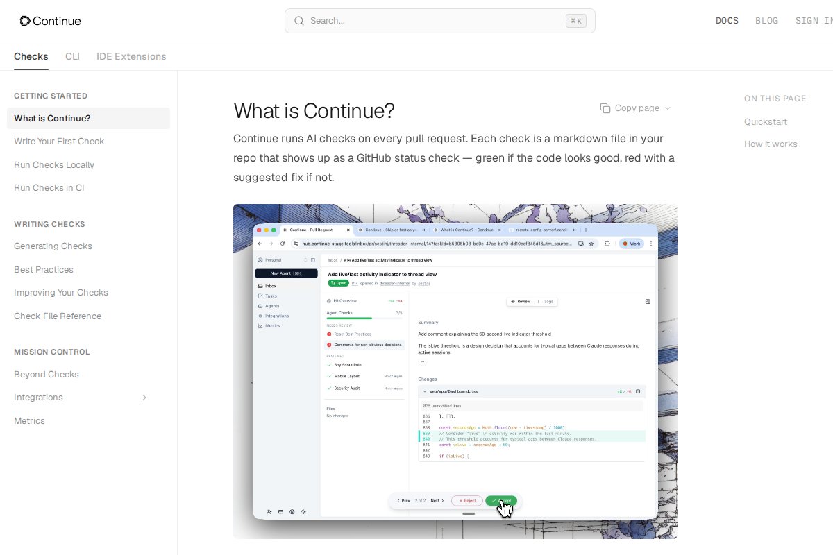
Task: Switch to the CLI tab
Action: click(x=72, y=56)
